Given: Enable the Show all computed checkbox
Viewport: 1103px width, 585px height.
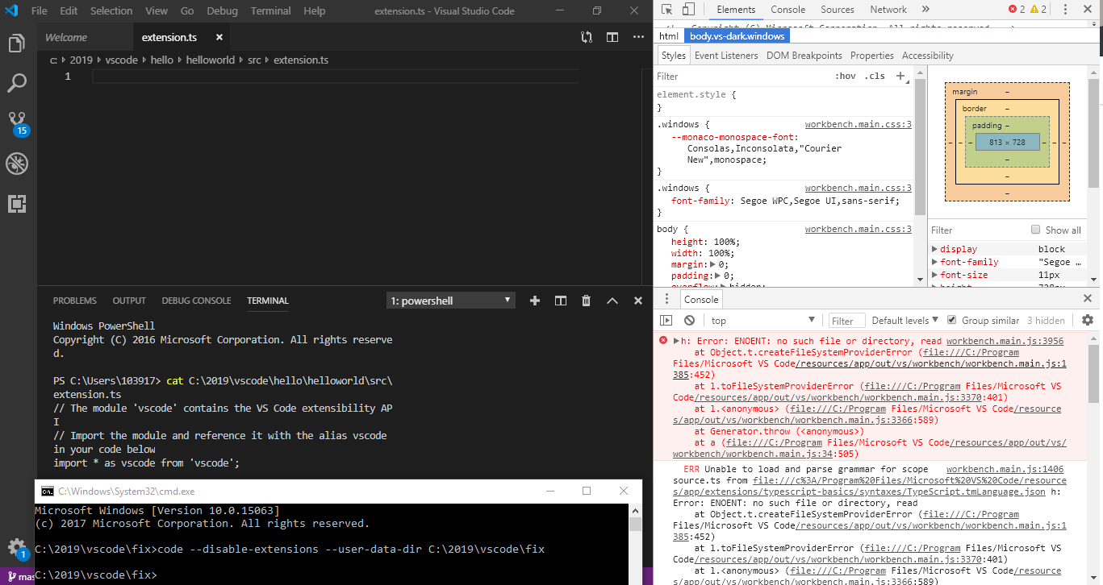Looking at the screenshot, I should click(x=1036, y=230).
